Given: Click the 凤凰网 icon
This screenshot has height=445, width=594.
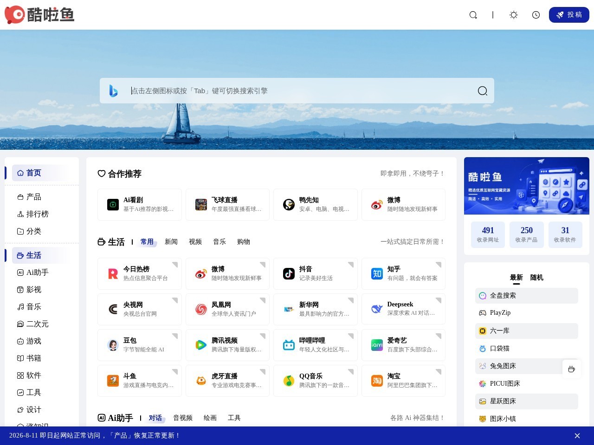Looking at the screenshot, I should coord(201,309).
